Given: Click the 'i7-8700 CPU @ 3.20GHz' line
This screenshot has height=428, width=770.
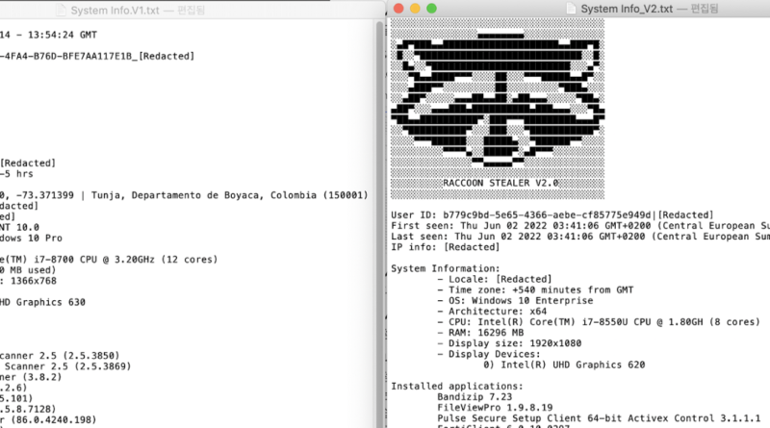Looking at the screenshot, I should pos(109,260).
